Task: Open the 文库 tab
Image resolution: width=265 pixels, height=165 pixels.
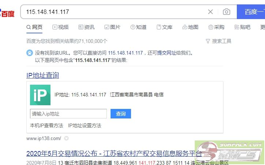Action: (164, 27)
